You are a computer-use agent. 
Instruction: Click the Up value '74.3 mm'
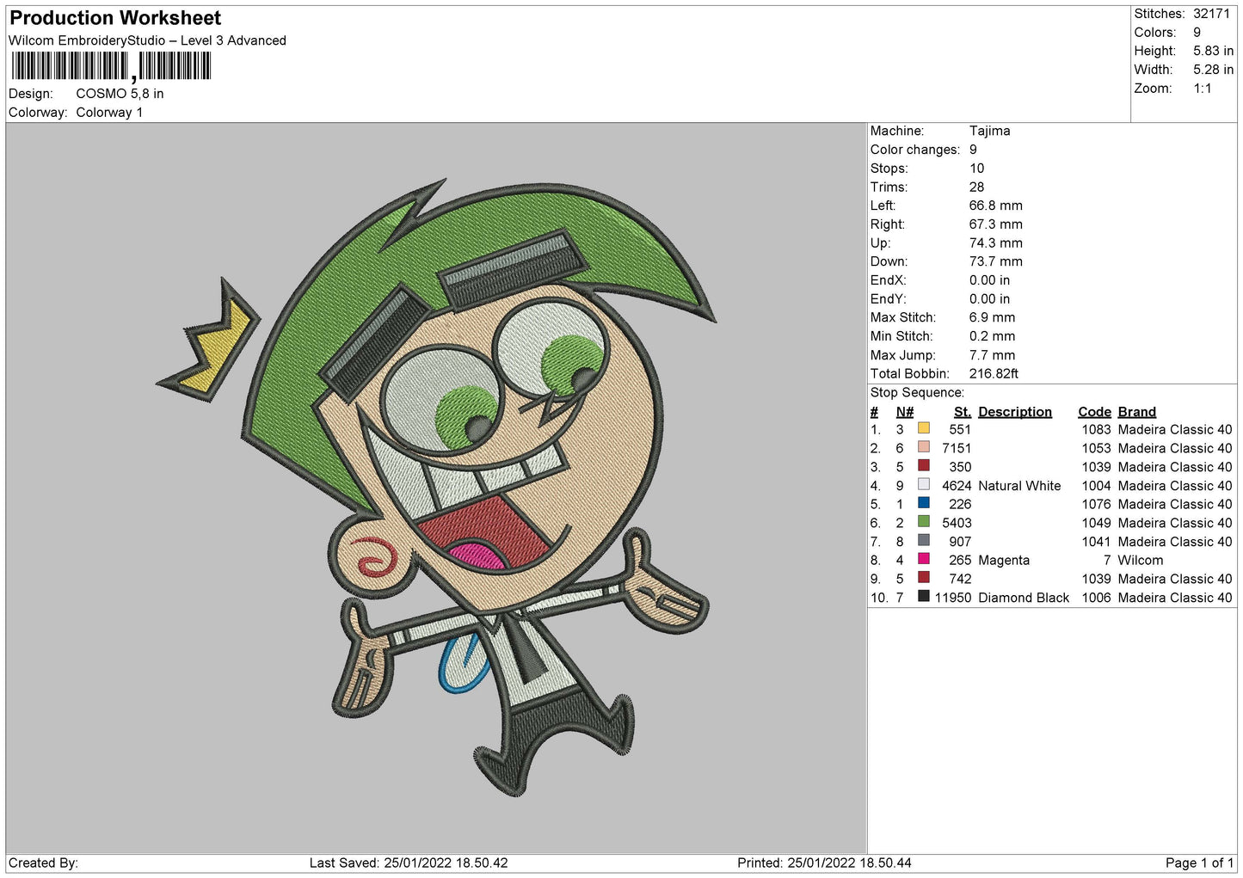(x=995, y=243)
